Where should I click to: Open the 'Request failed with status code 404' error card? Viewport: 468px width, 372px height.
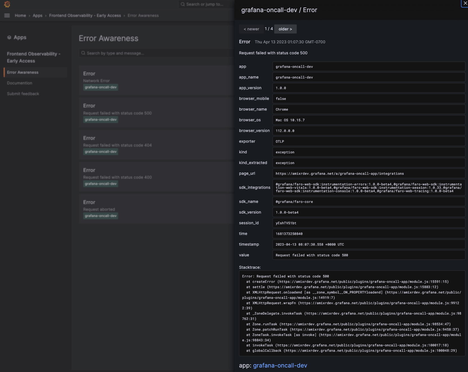click(141, 144)
